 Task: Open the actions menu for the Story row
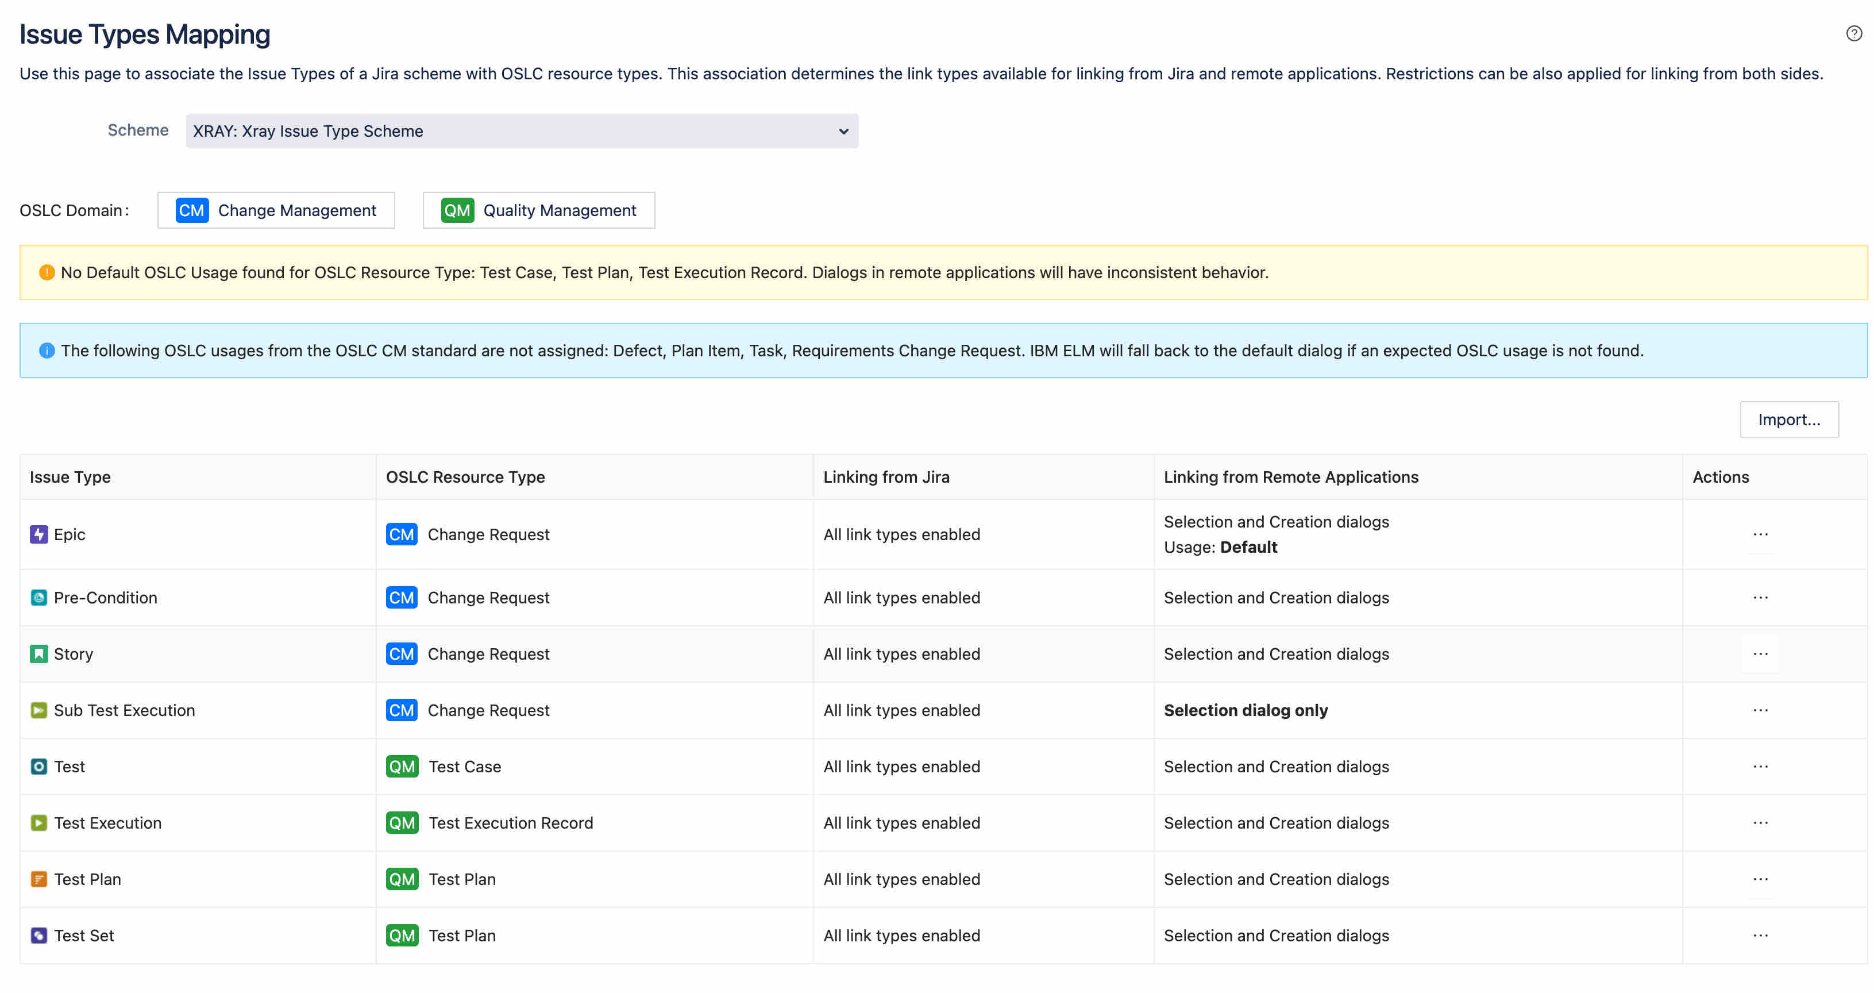tap(1760, 654)
